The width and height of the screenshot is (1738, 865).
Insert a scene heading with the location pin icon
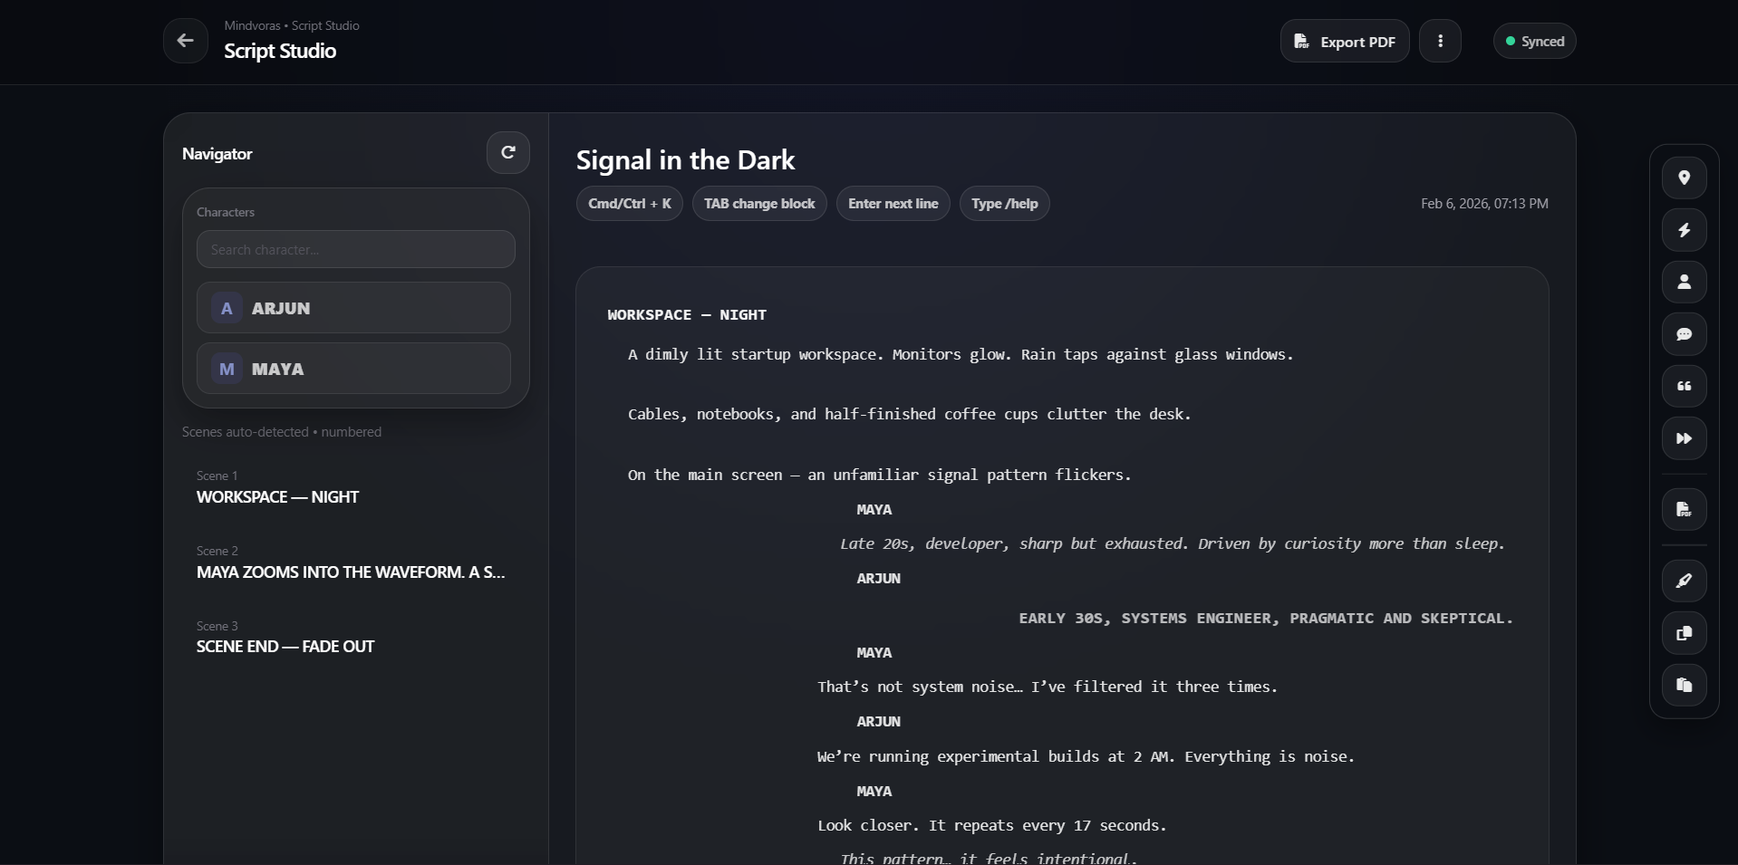click(1685, 178)
